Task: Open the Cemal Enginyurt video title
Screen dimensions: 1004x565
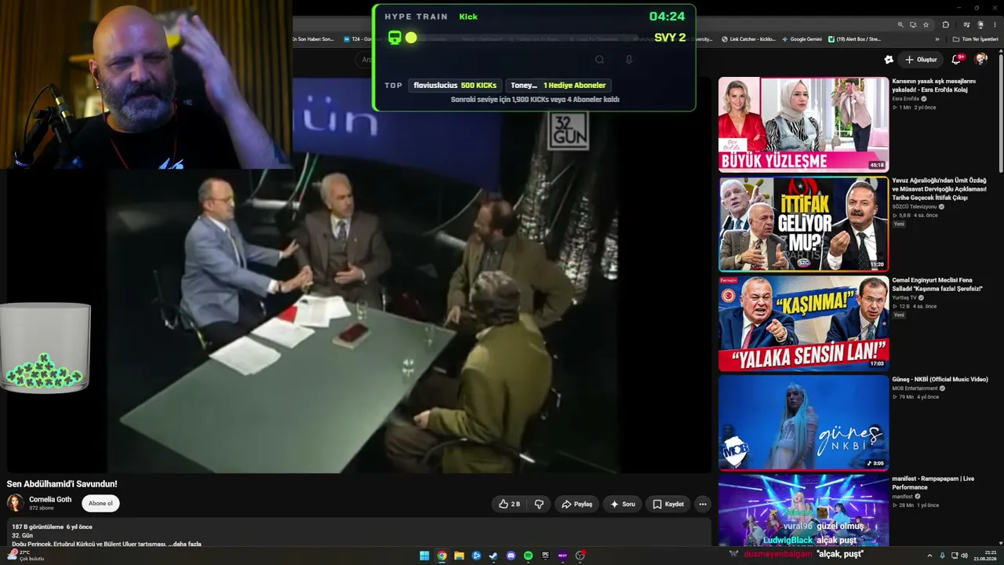Action: pyautogui.click(x=937, y=284)
